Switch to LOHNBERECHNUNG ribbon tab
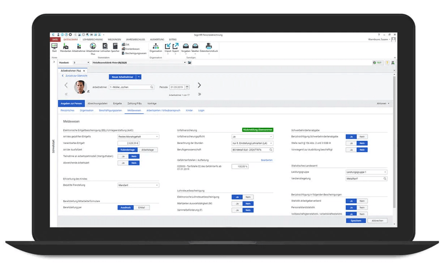This screenshot has width=444, height=267. [93, 40]
